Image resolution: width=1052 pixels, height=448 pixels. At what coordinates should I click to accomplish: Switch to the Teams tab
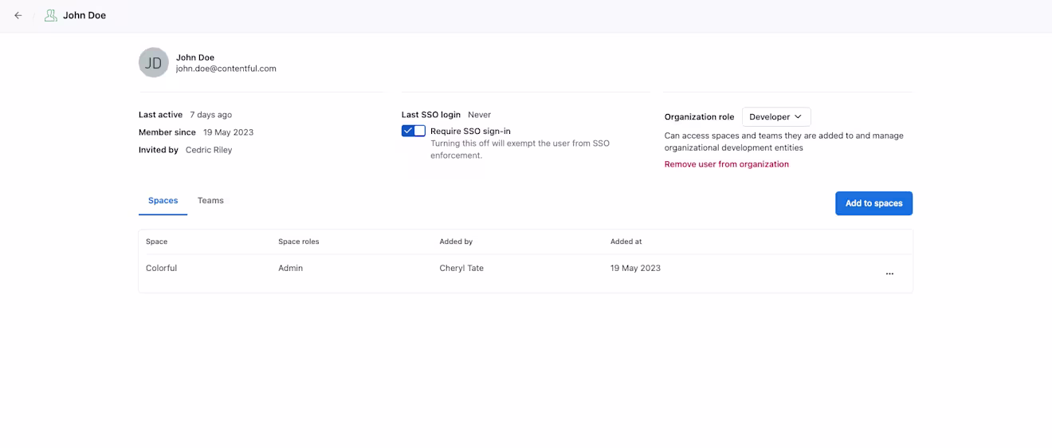click(210, 201)
